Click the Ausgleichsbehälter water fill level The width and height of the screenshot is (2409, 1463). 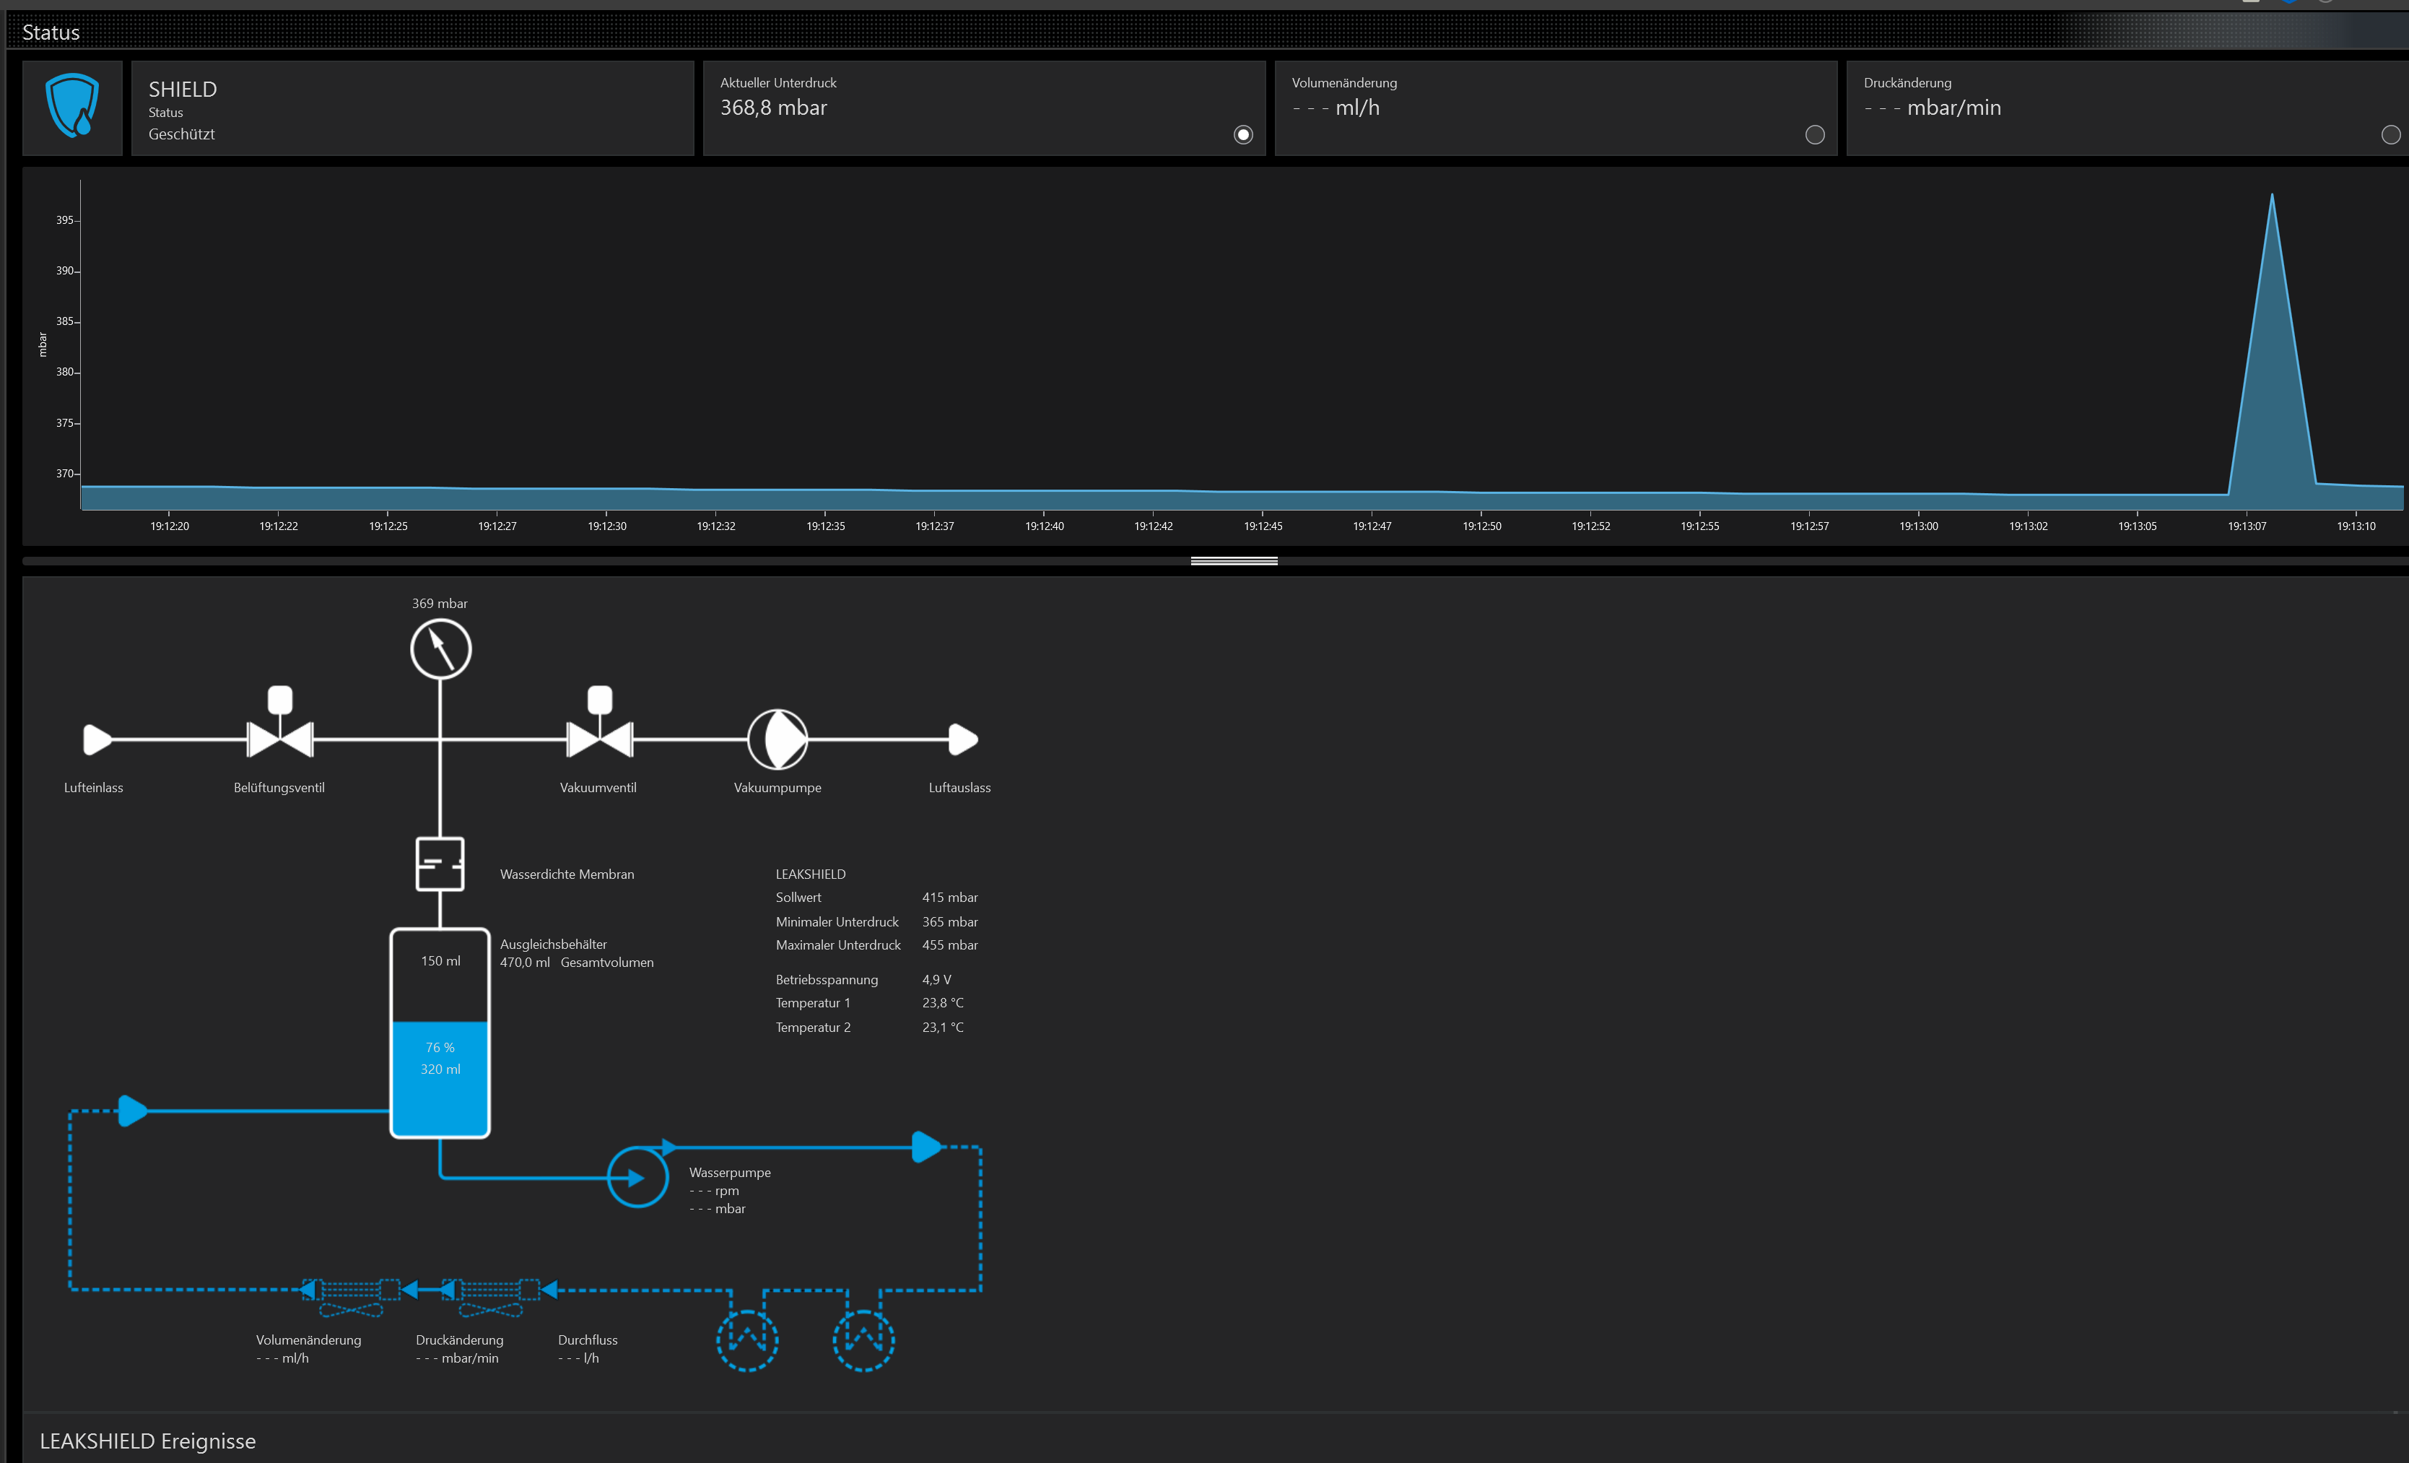point(440,1076)
